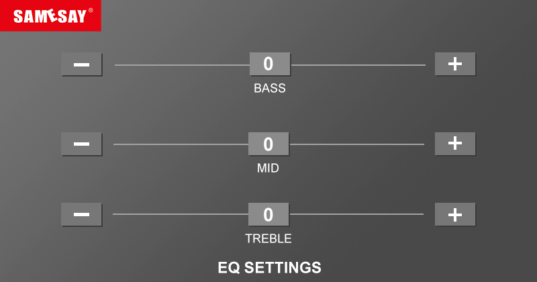Viewport: 537px width, 282px height.
Task: Click the TREBLE track right of handle
Action: (356, 214)
